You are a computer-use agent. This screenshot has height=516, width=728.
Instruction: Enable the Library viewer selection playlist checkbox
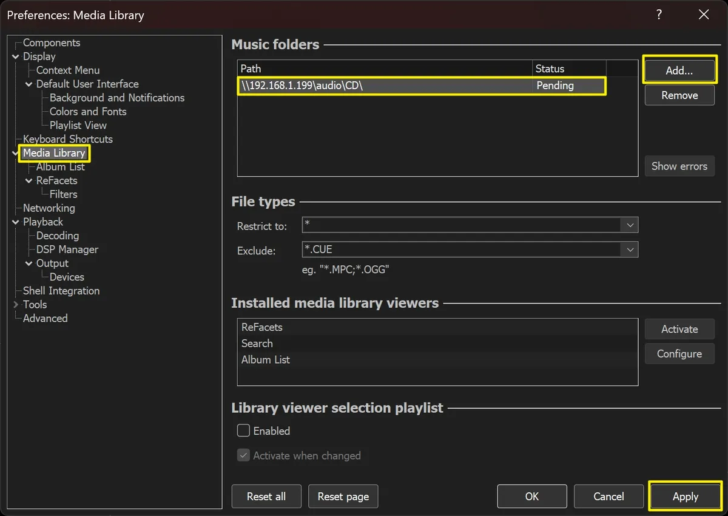(x=243, y=430)
